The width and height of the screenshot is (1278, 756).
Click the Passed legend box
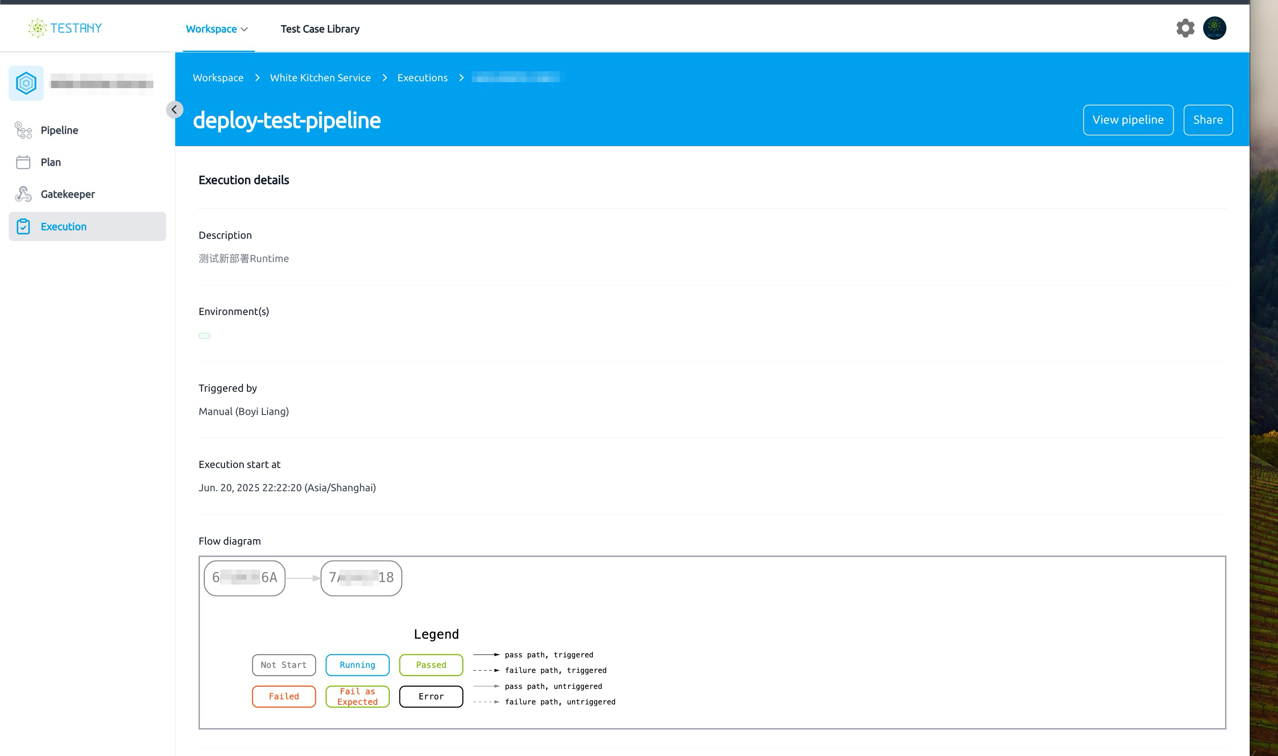tap(431, 665)
